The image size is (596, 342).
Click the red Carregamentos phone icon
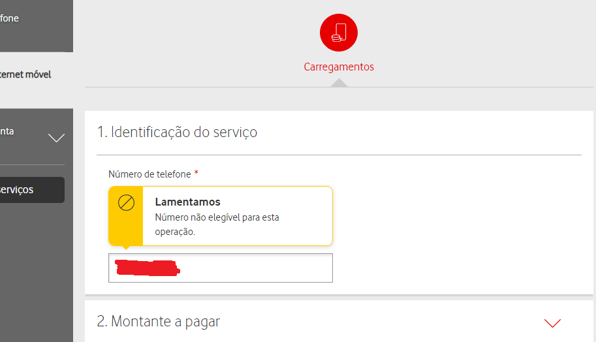click(339, 33)
